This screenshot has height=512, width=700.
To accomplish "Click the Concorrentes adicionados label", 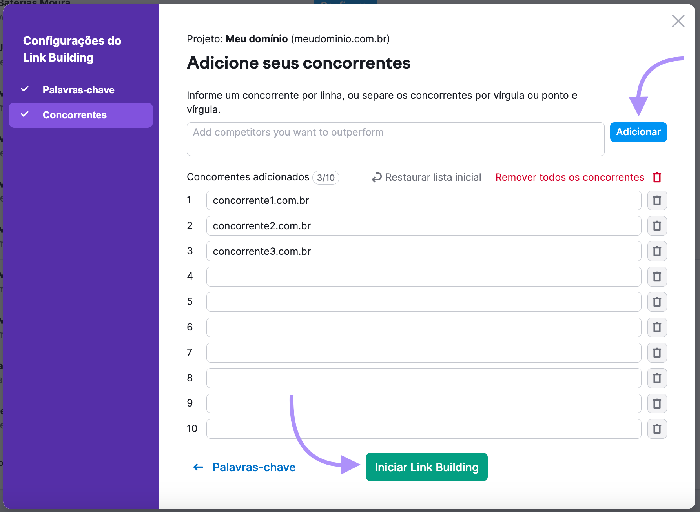I will (248, 177).
